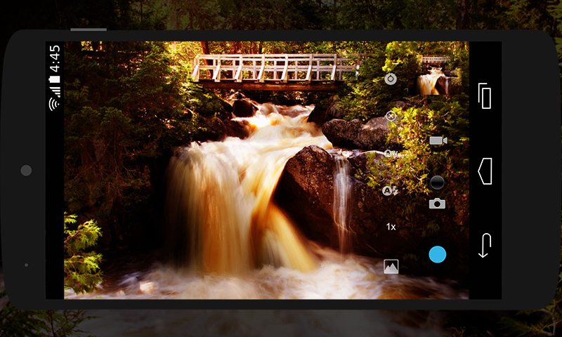Click the crossed-circle focus mode icon
Viewport: 562px width, 337px height.
pyautogui.click(x=391, y=116)
